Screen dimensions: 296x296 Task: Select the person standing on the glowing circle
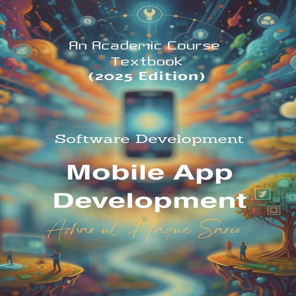9,258
